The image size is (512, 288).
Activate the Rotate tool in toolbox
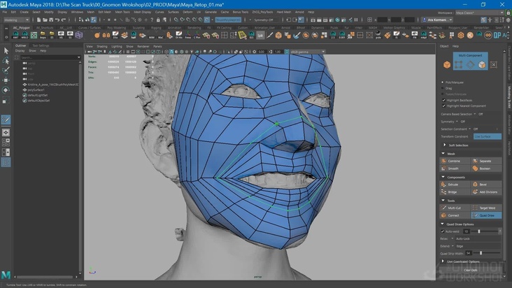pos(6,90)
